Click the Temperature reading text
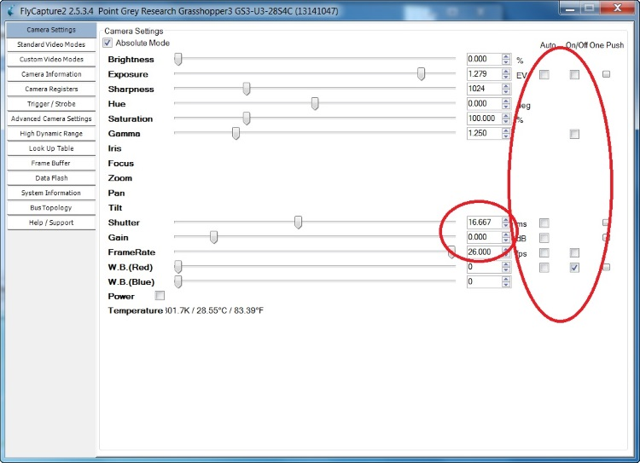 click(215, 310)
